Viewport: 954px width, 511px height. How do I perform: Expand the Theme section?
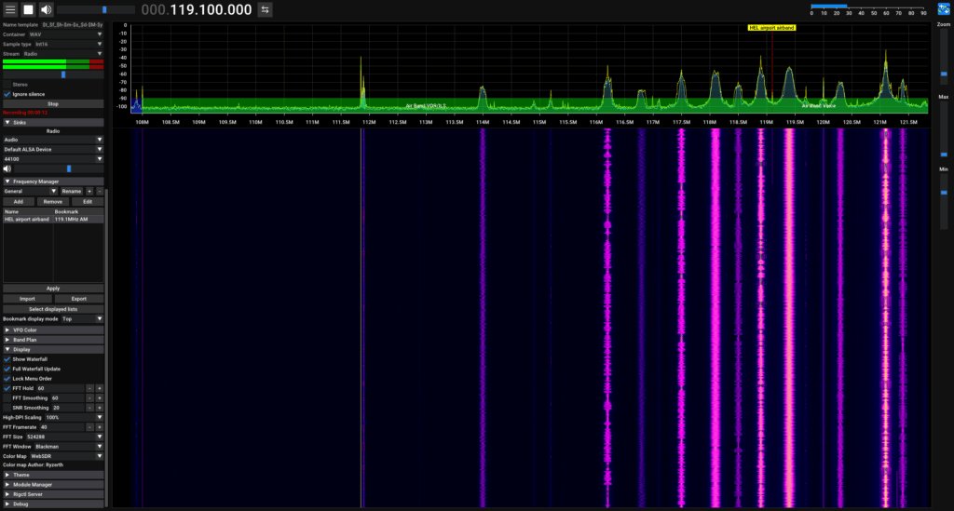(53, 475)
